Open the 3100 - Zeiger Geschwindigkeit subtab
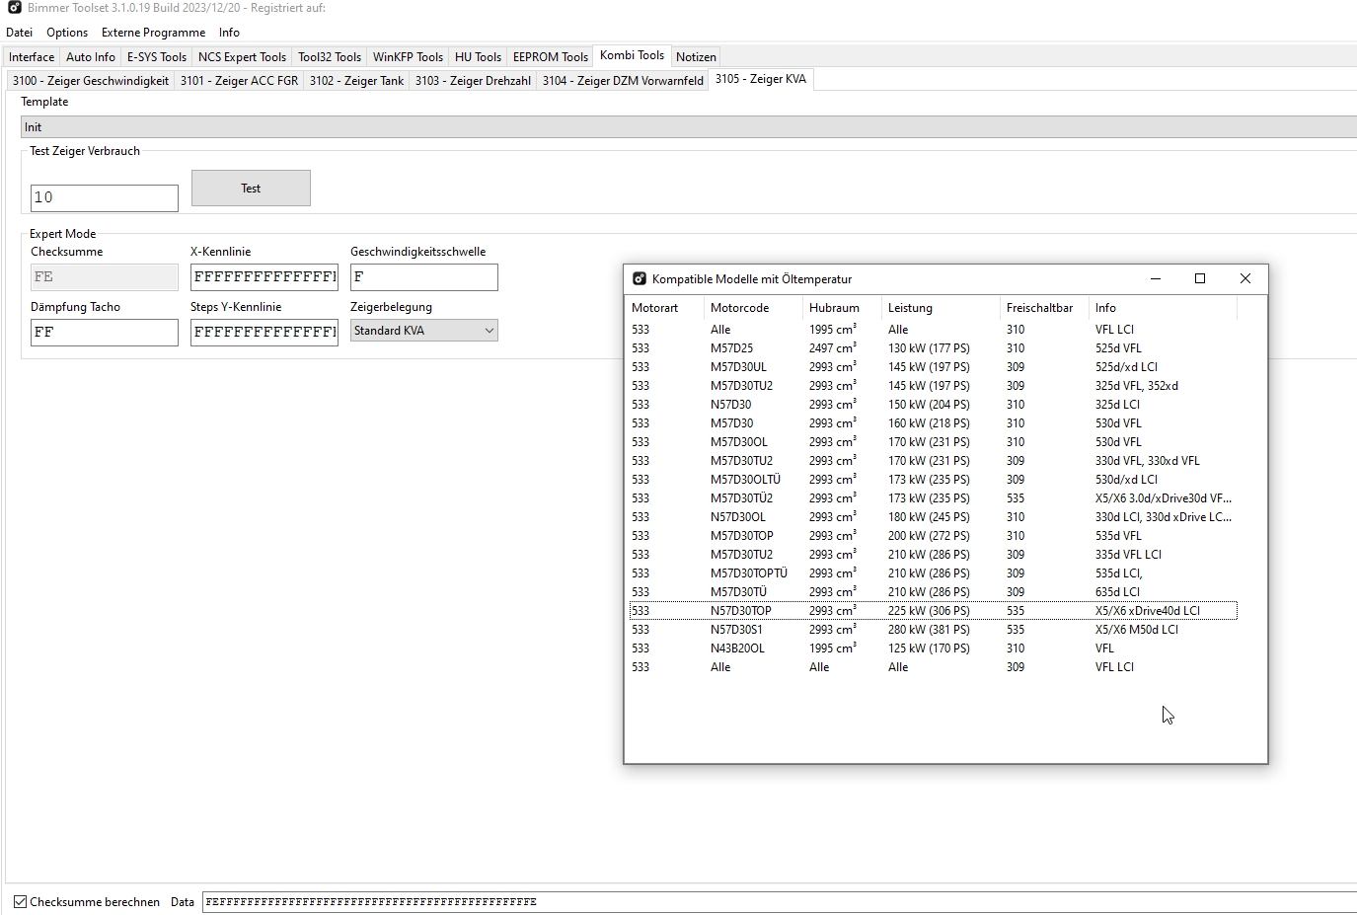This screenshot has height=915, width=1357. [x=91, y=81]
